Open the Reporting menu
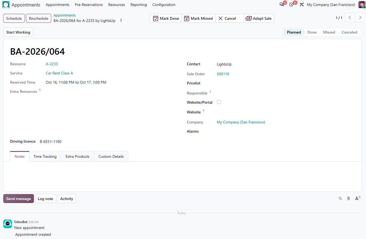Viewport: 366px width, 239px height. pos(139,5)
